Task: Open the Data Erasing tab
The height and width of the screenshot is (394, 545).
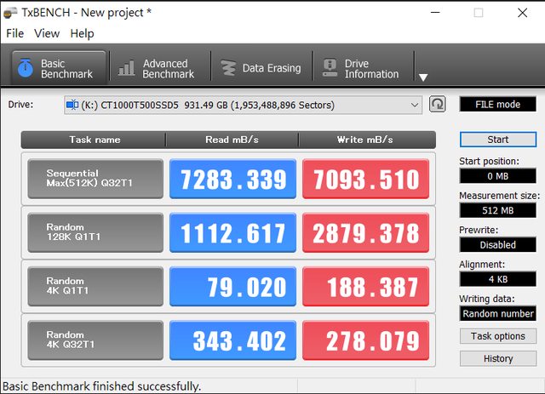Action: pyautogui.click(x=261, y=69)
